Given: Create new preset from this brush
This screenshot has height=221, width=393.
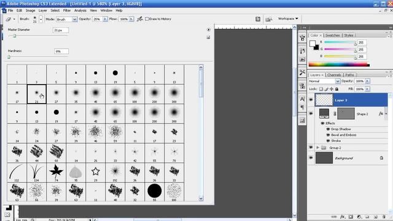Looking at the screenshot, I should tap(208, 37).
